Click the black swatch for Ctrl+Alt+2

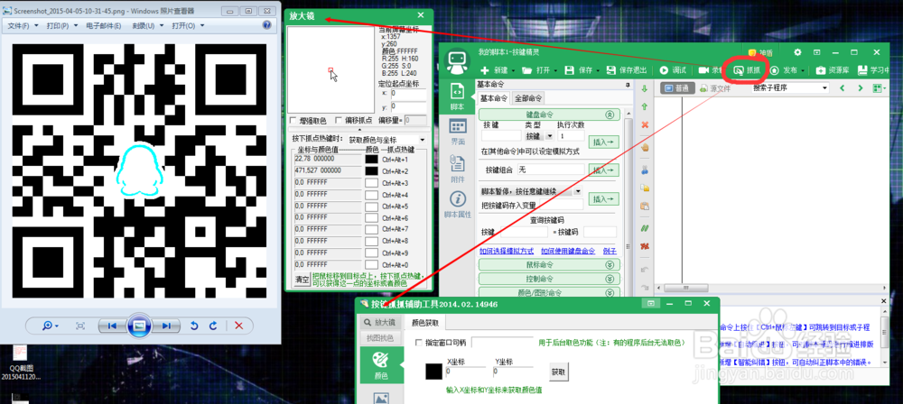371,170
